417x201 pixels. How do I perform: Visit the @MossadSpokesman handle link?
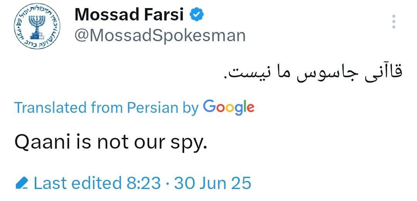point(160,35)
